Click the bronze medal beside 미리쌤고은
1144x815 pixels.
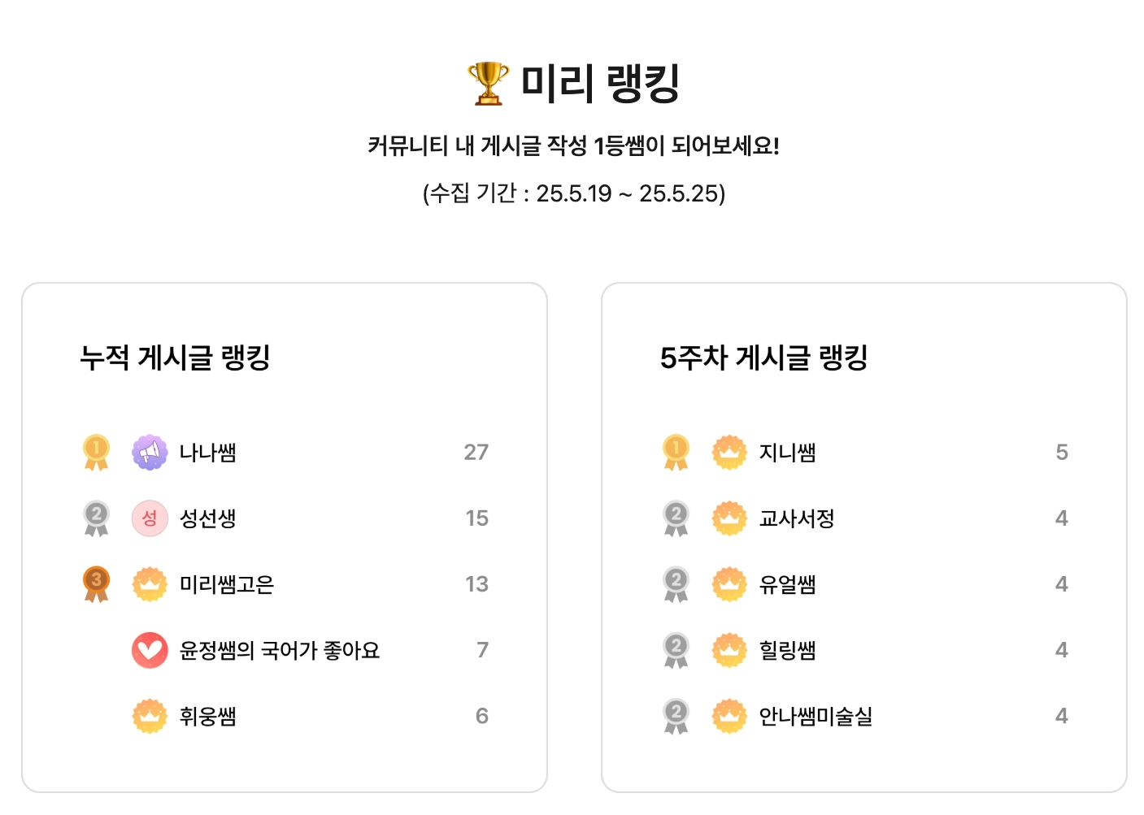coord(96,584)
